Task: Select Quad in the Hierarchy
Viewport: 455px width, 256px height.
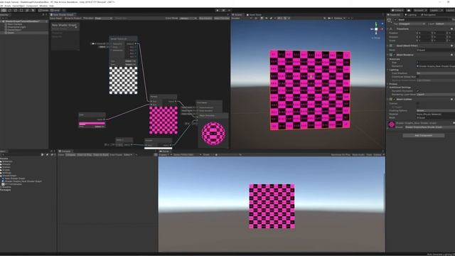Action: click(x=11, y=33)
